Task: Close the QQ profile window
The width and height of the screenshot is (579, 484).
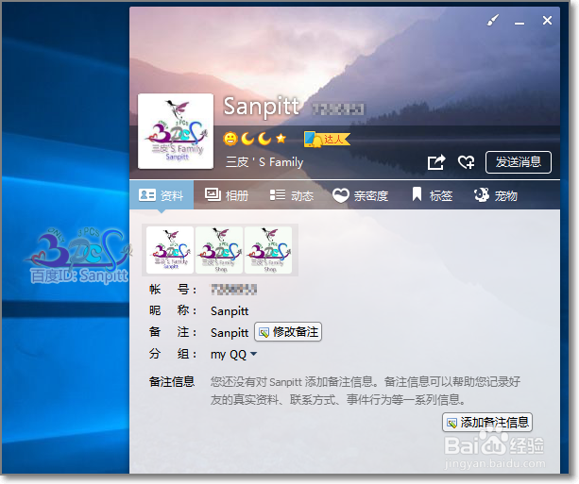Action: (x=547, y=21)
